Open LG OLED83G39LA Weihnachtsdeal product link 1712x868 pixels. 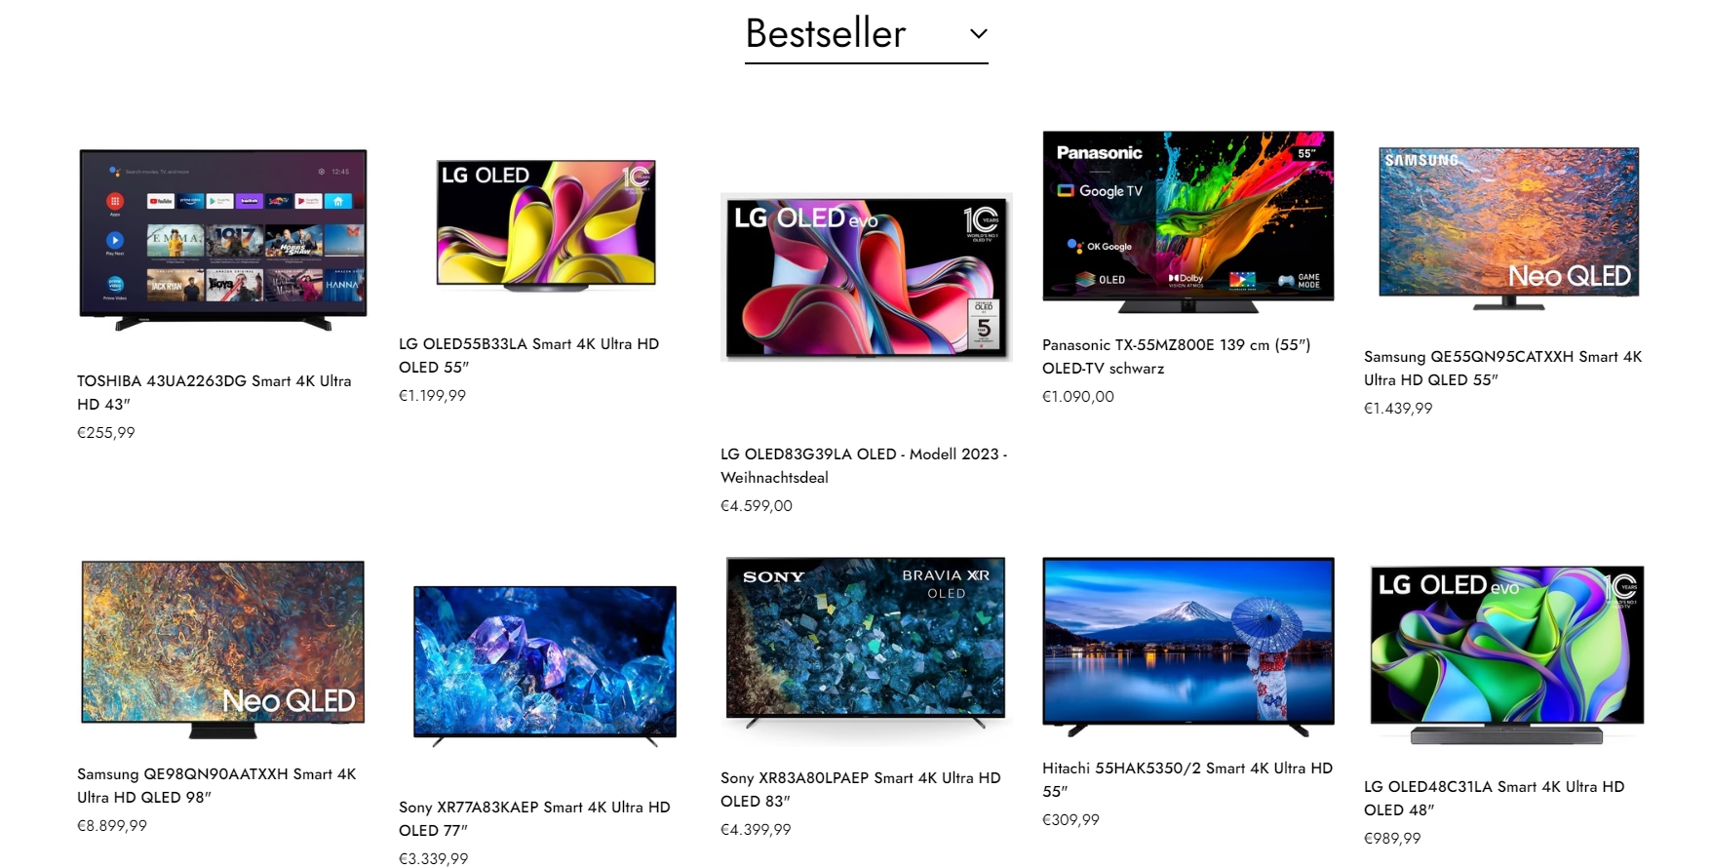864,465
